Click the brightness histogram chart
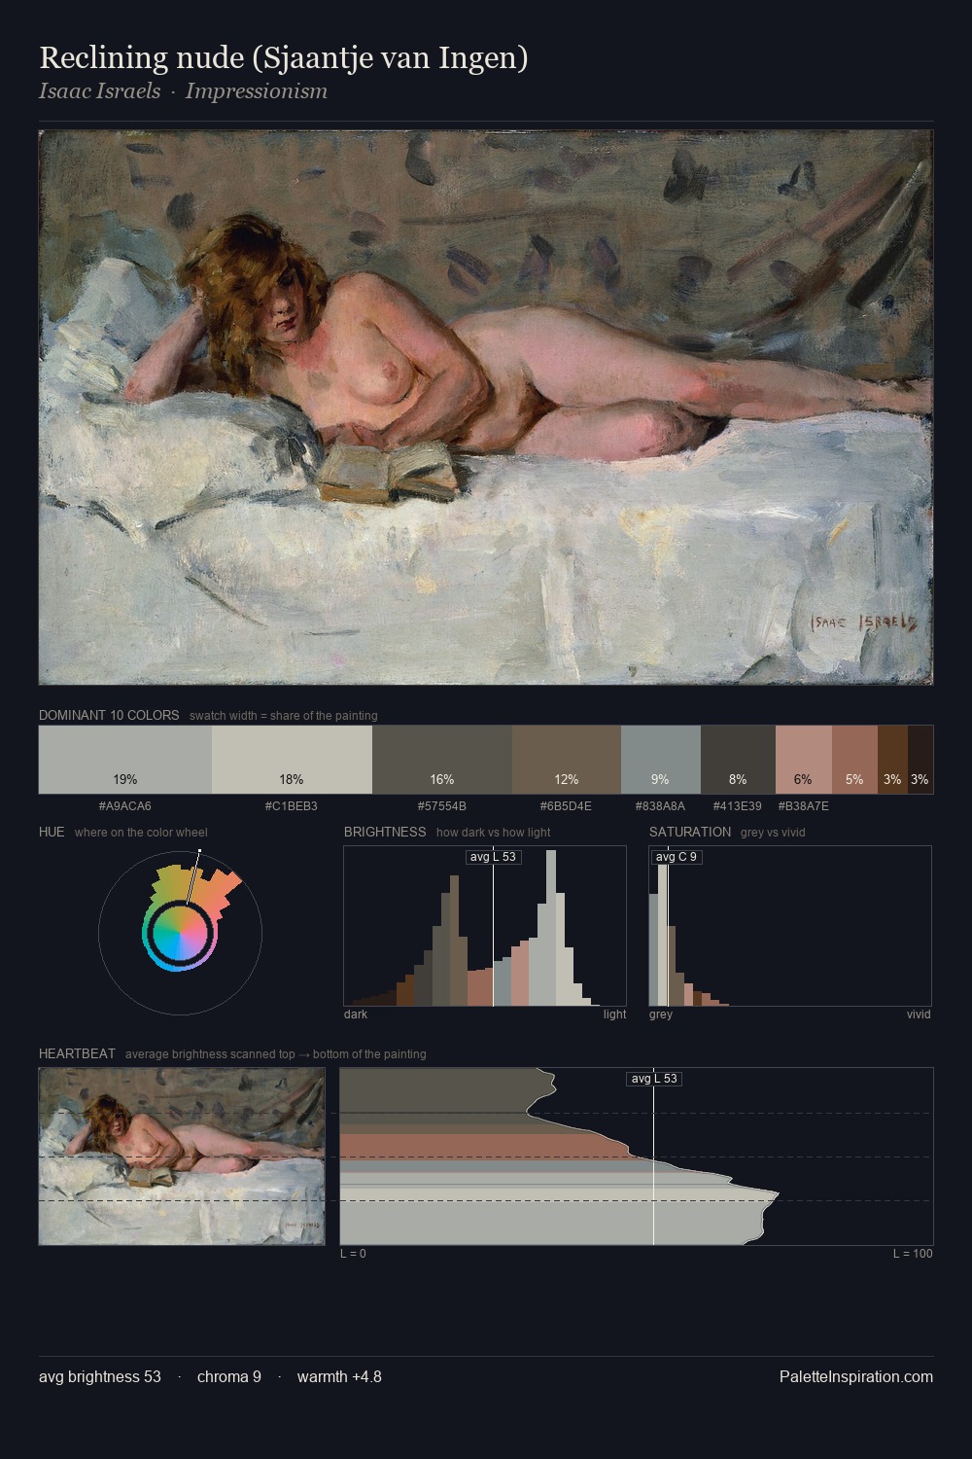972x1459 pixels. coord(485,926)
